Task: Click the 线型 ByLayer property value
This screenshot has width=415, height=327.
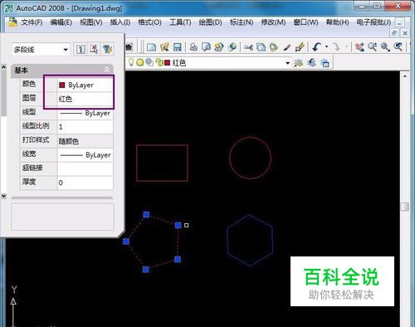Action: point(85,113)
